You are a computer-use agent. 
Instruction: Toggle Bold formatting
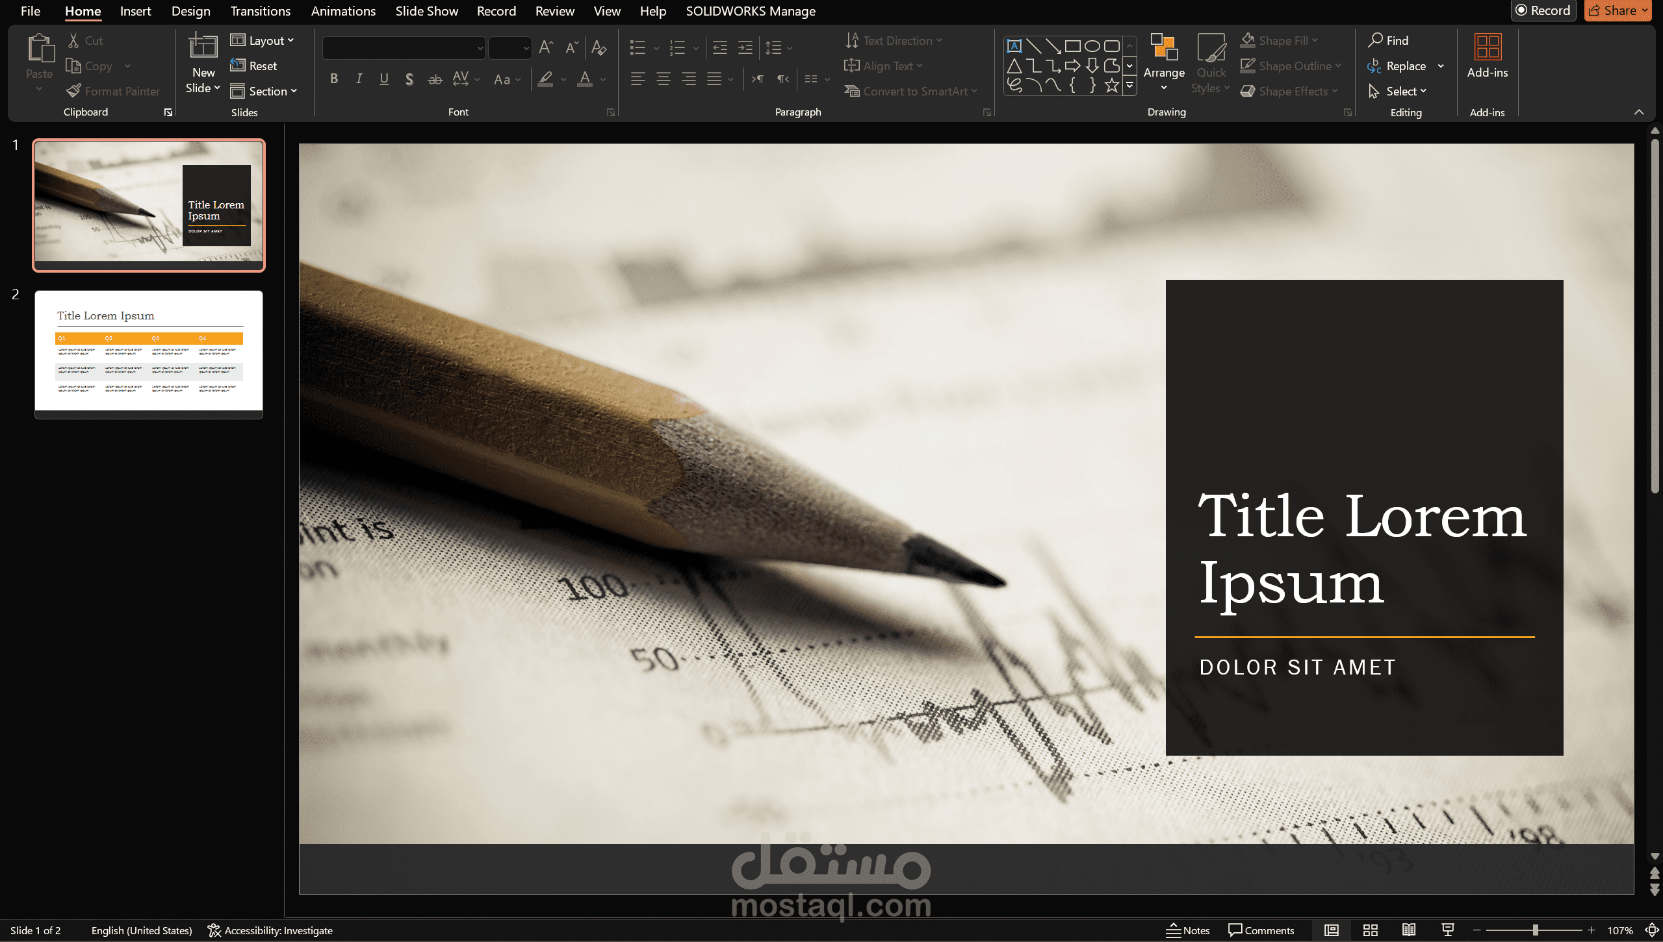click(334, 79)
